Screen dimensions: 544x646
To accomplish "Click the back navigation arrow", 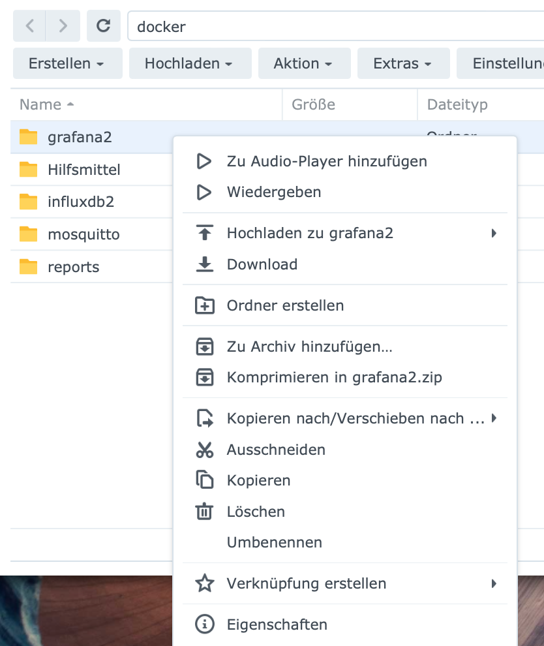I will click(30, 26).
